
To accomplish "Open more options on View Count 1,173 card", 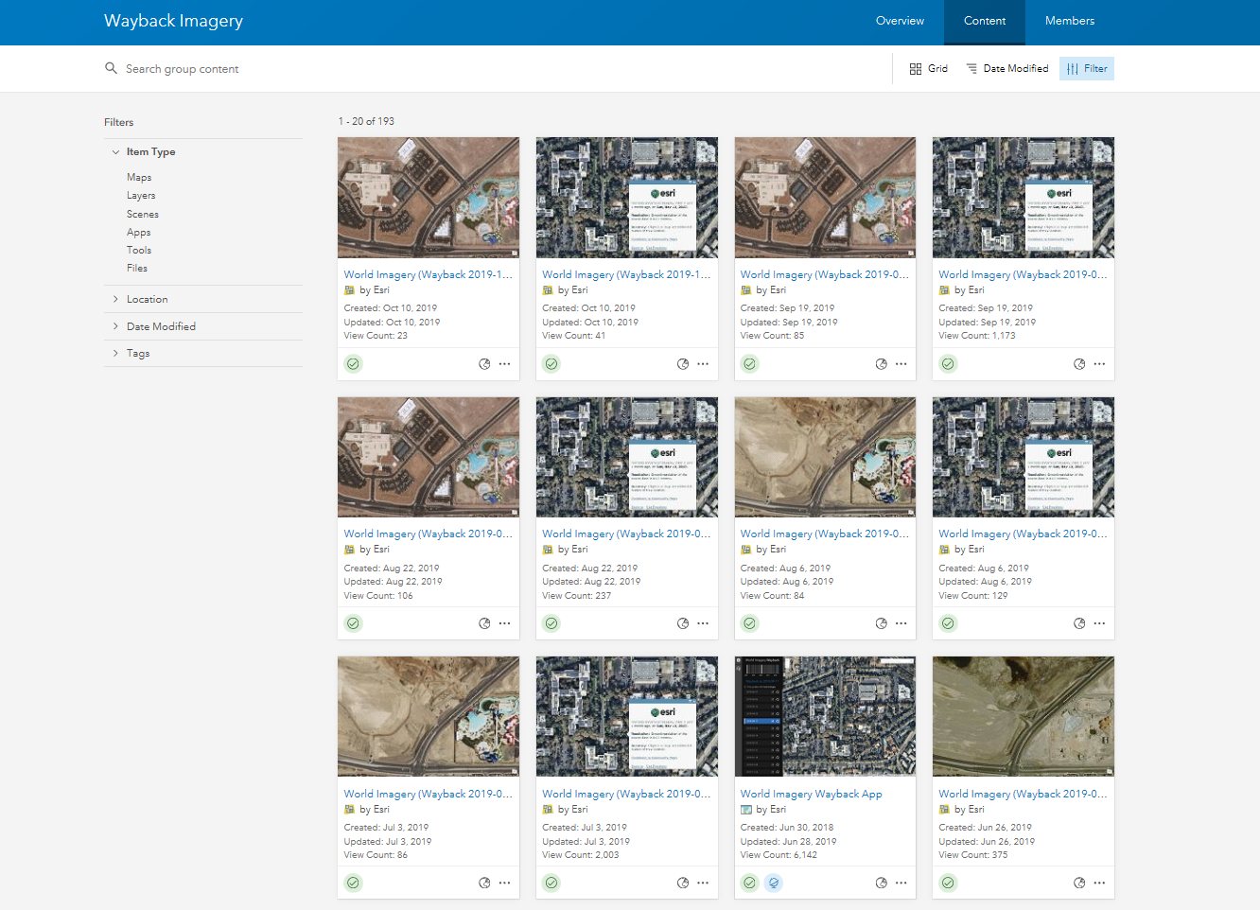I will (1099, 364).
